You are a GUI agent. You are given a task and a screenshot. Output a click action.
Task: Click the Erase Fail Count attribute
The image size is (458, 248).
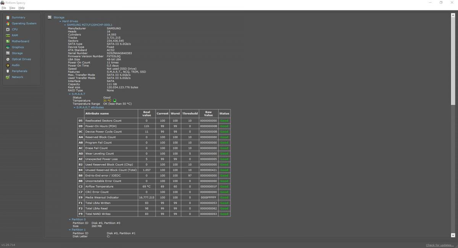click(x=97, y=148)
